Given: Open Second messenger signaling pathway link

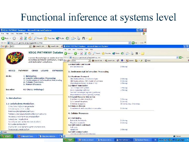Looking at the screenshot, I should [85, 92].
